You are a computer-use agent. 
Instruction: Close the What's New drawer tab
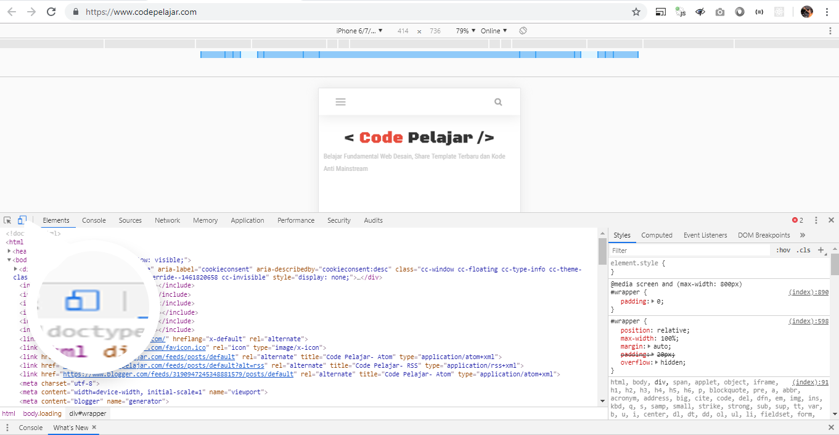94,427
